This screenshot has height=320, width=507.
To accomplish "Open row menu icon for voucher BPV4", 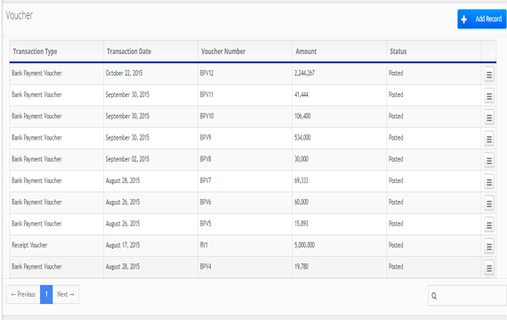I will coord(489,268).
